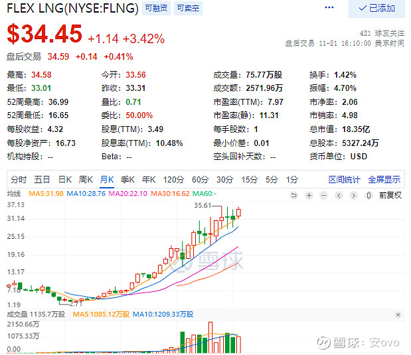Screen dimensions: 411x355
Task: Zoom in chart with plus icon
Action: [x=309, y=196]
